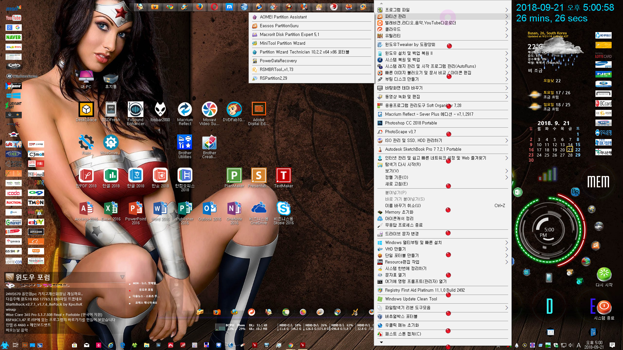Open StartIsBack v2.7.1 RSS feed link
Viewport: 623px width, 350px height.
(44, 304)
